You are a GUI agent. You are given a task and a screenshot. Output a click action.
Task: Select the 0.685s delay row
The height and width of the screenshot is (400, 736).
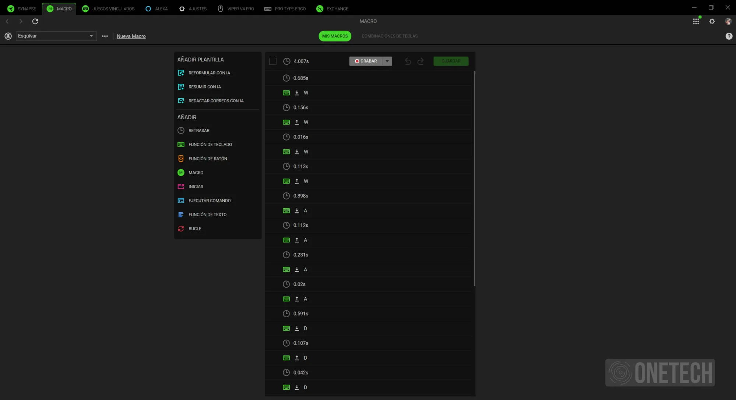368,78
